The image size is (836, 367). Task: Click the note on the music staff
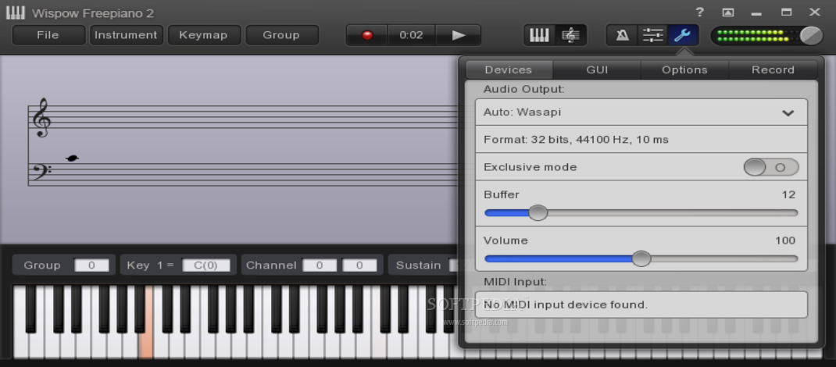(72, 159)
